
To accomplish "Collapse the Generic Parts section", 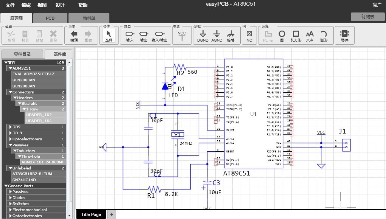I will (x=6, y=186).
